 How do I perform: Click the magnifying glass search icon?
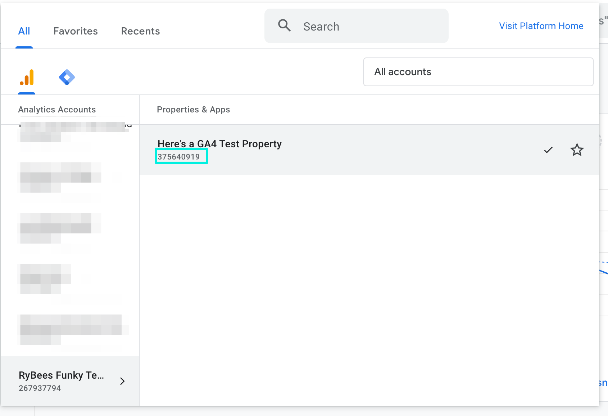coord(284,26)
